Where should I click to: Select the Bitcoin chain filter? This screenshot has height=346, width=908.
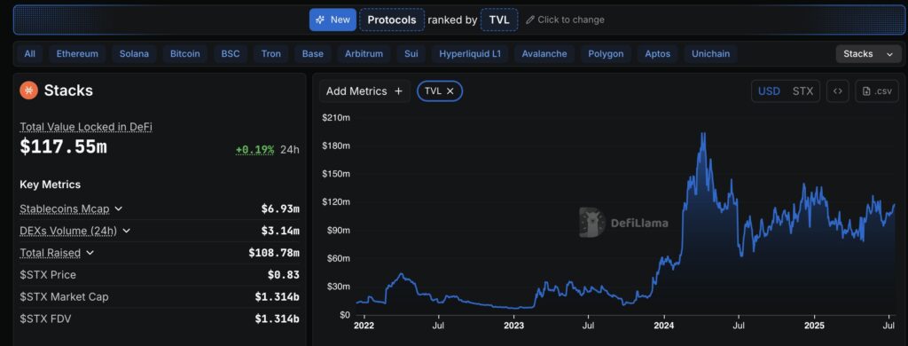point(184,54)
